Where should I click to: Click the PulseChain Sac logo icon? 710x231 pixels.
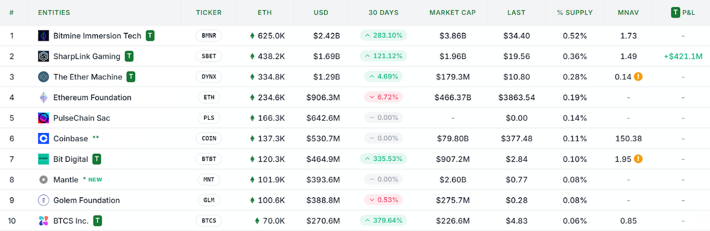[43, 118]
